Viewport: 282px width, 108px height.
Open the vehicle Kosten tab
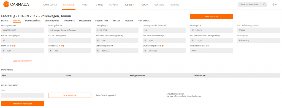116,21
